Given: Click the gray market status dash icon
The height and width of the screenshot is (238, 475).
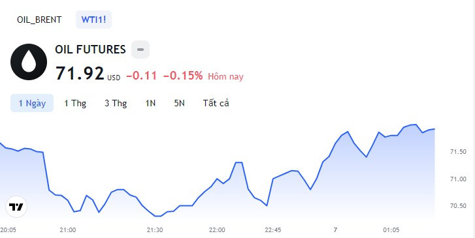Looking at the screenshot, I should pos(140,50).
